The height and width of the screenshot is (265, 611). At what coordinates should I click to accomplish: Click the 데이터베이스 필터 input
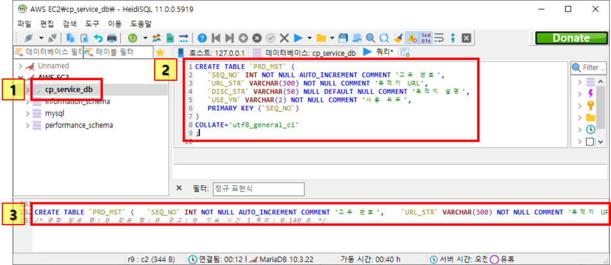48,52
